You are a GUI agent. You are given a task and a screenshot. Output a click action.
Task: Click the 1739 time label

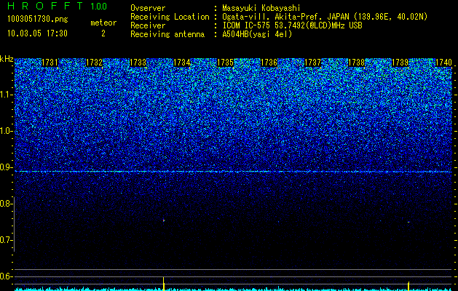[x=400, y=63]
